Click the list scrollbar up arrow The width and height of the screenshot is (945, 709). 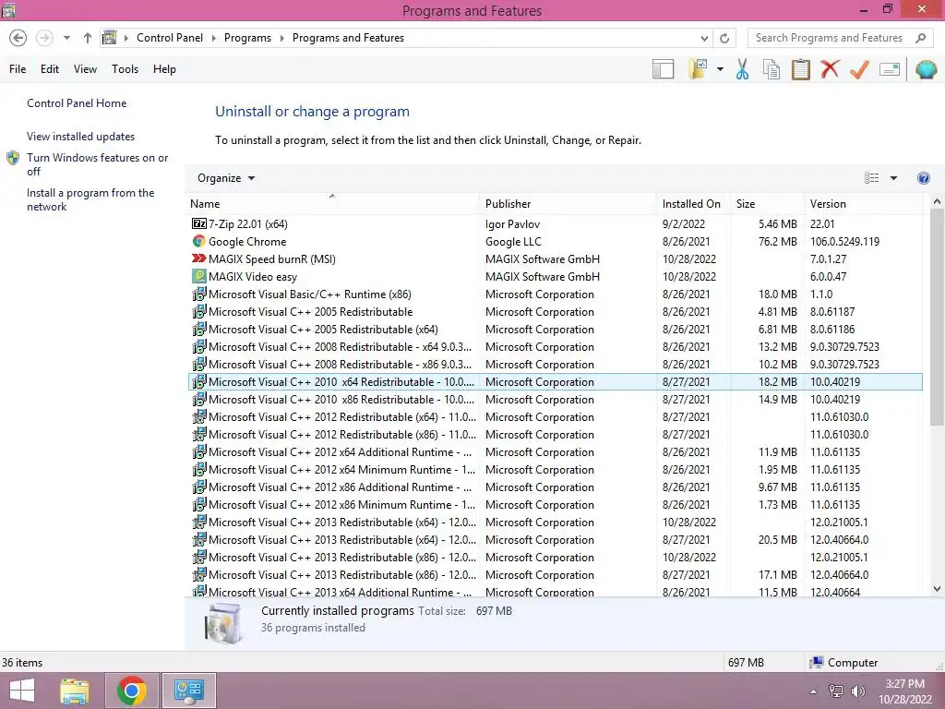tap(937, 202)
